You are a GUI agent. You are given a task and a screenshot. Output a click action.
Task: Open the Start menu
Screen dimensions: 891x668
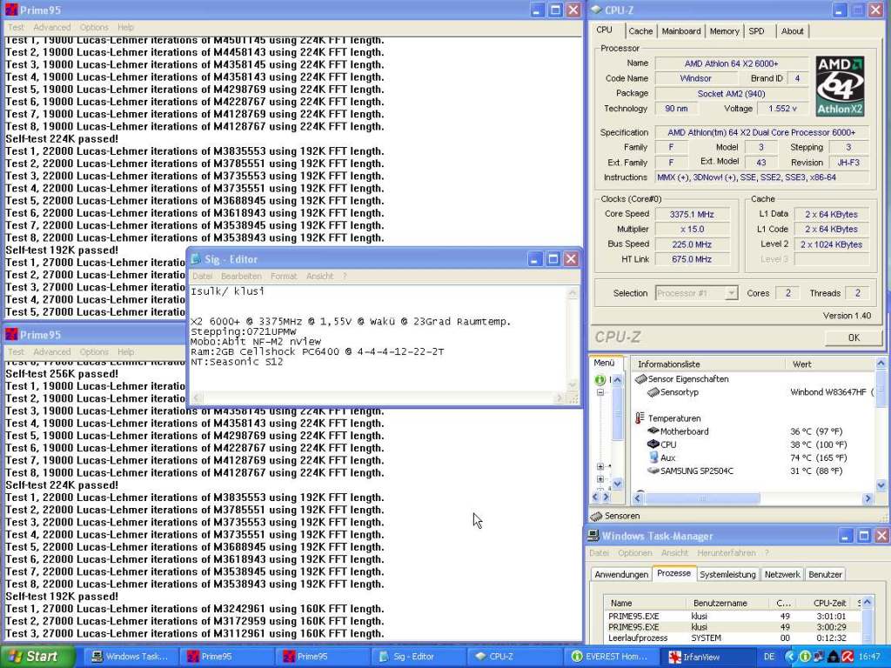tap(37, 657)
